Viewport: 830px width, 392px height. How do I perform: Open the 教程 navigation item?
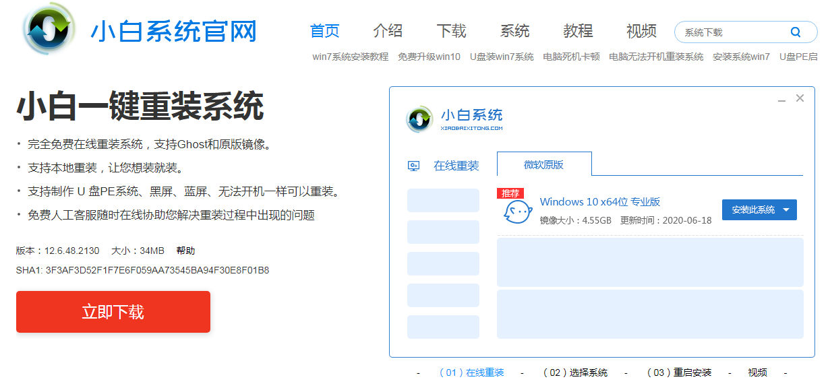pyautogui.click(x=578, y=31)
